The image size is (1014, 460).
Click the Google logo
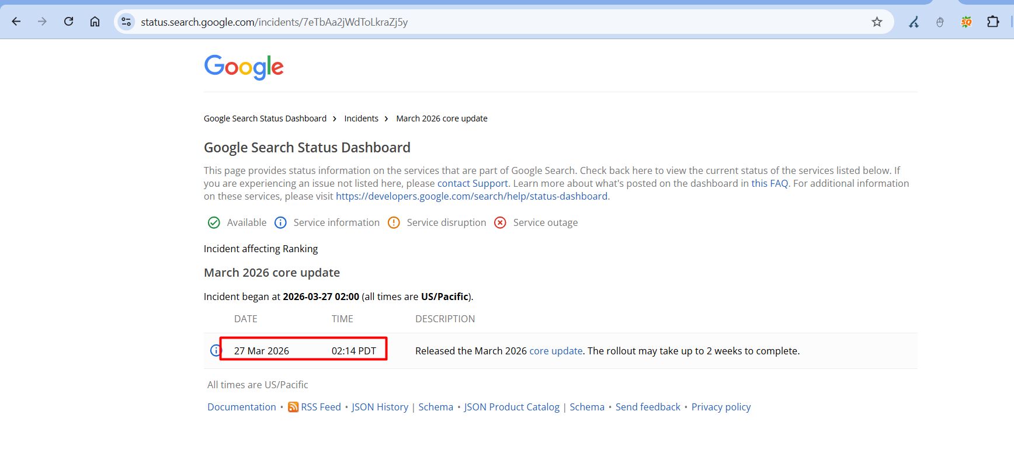[x=244, y=67]
